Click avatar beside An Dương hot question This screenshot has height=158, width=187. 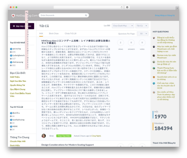point(154,38)
